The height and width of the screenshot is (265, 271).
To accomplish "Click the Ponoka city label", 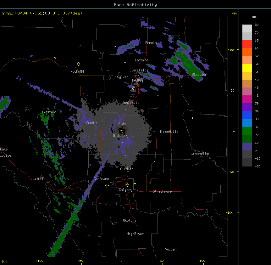I will tap(151, 43).
